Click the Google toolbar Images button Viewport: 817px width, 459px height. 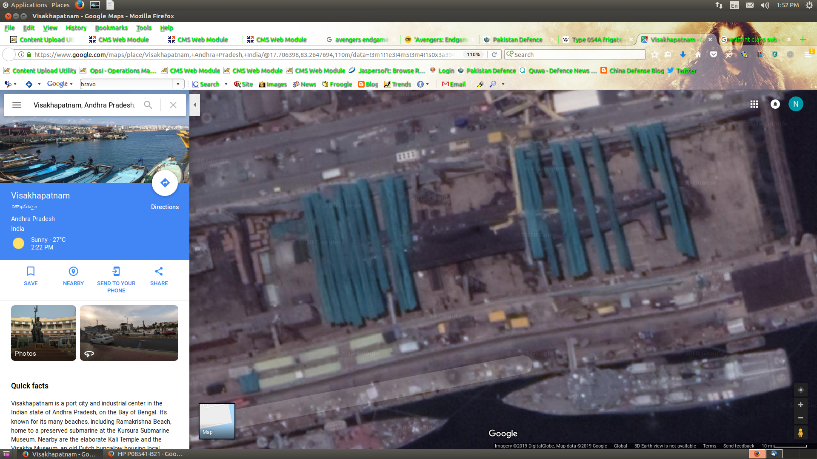click(x=272, y=84)
